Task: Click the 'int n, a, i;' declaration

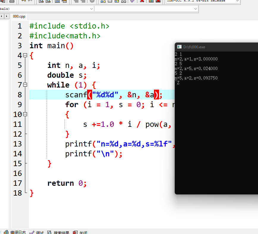Action: pyautogui.click(x=73, y=65)
